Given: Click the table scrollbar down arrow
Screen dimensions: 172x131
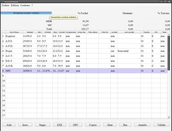Looking at the screenshot, I should tap(169, 117).
